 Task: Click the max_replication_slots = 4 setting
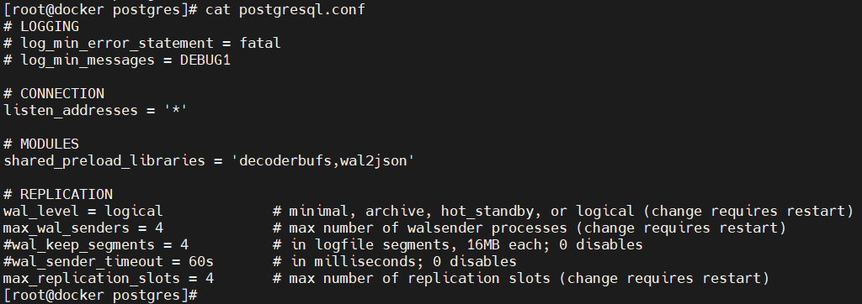coord(109,278)
